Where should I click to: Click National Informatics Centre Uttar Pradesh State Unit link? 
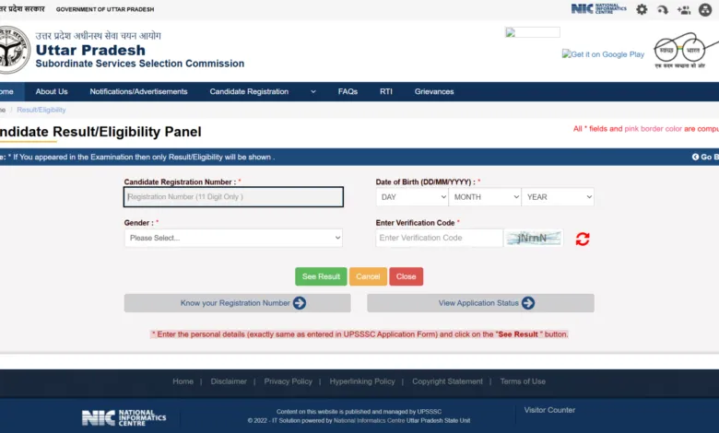(x=402, y=421)
